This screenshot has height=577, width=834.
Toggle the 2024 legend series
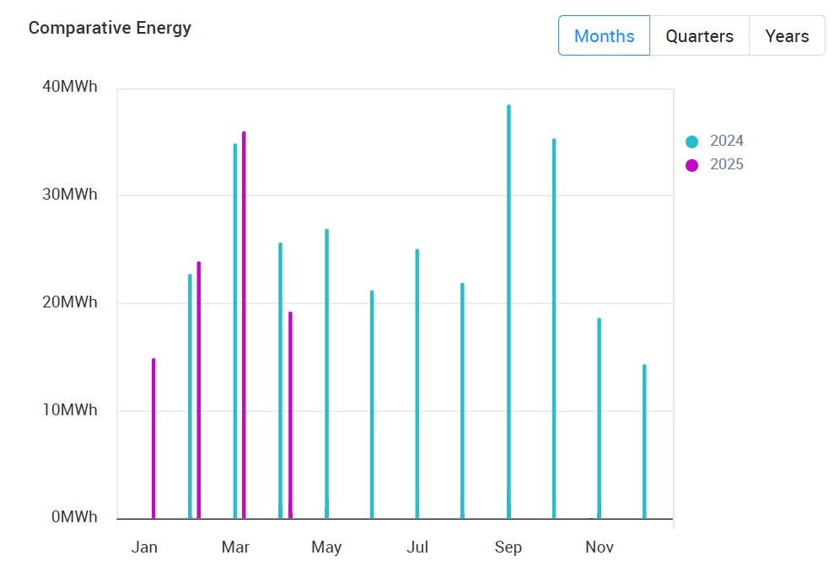pyautogui.click(x=726, y=141)
